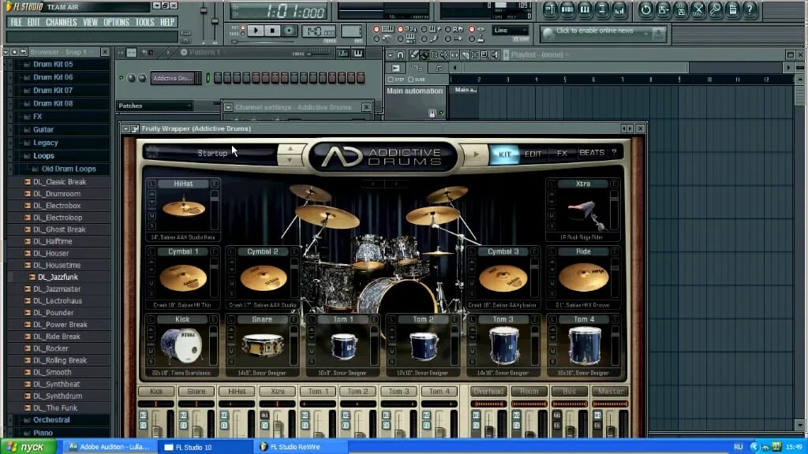
Task: Collapse the Old Drum Loops folder
Action: [x=69, y=169]
